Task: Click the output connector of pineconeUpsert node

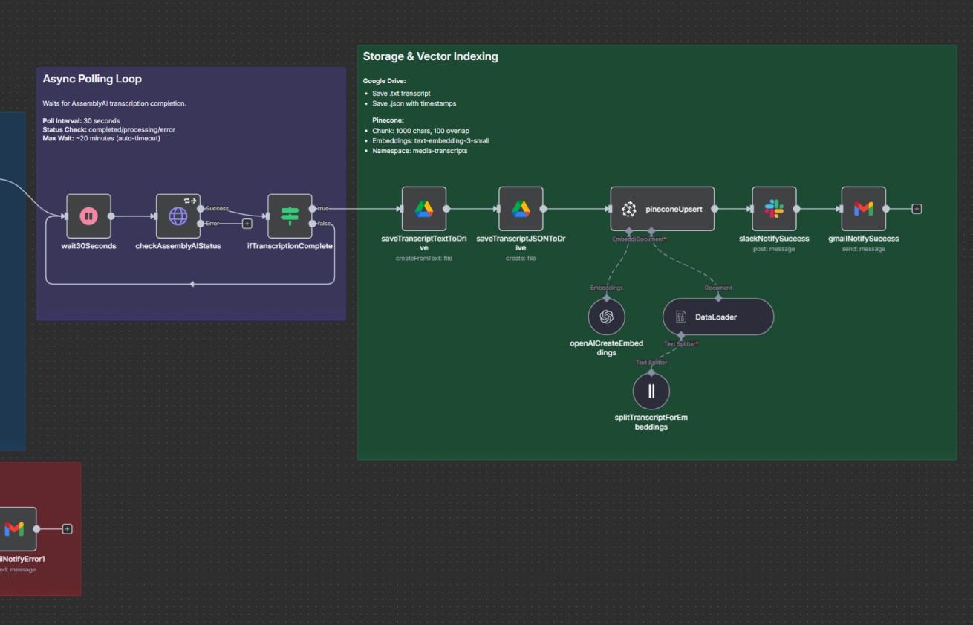Action: click(x=715, y=209)
